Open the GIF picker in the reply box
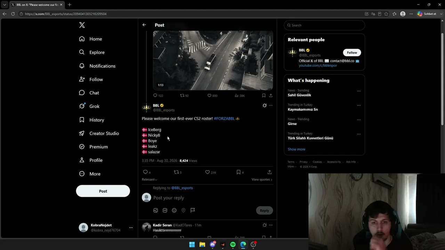The image size is (445, 250). click(x=165, y=210)
